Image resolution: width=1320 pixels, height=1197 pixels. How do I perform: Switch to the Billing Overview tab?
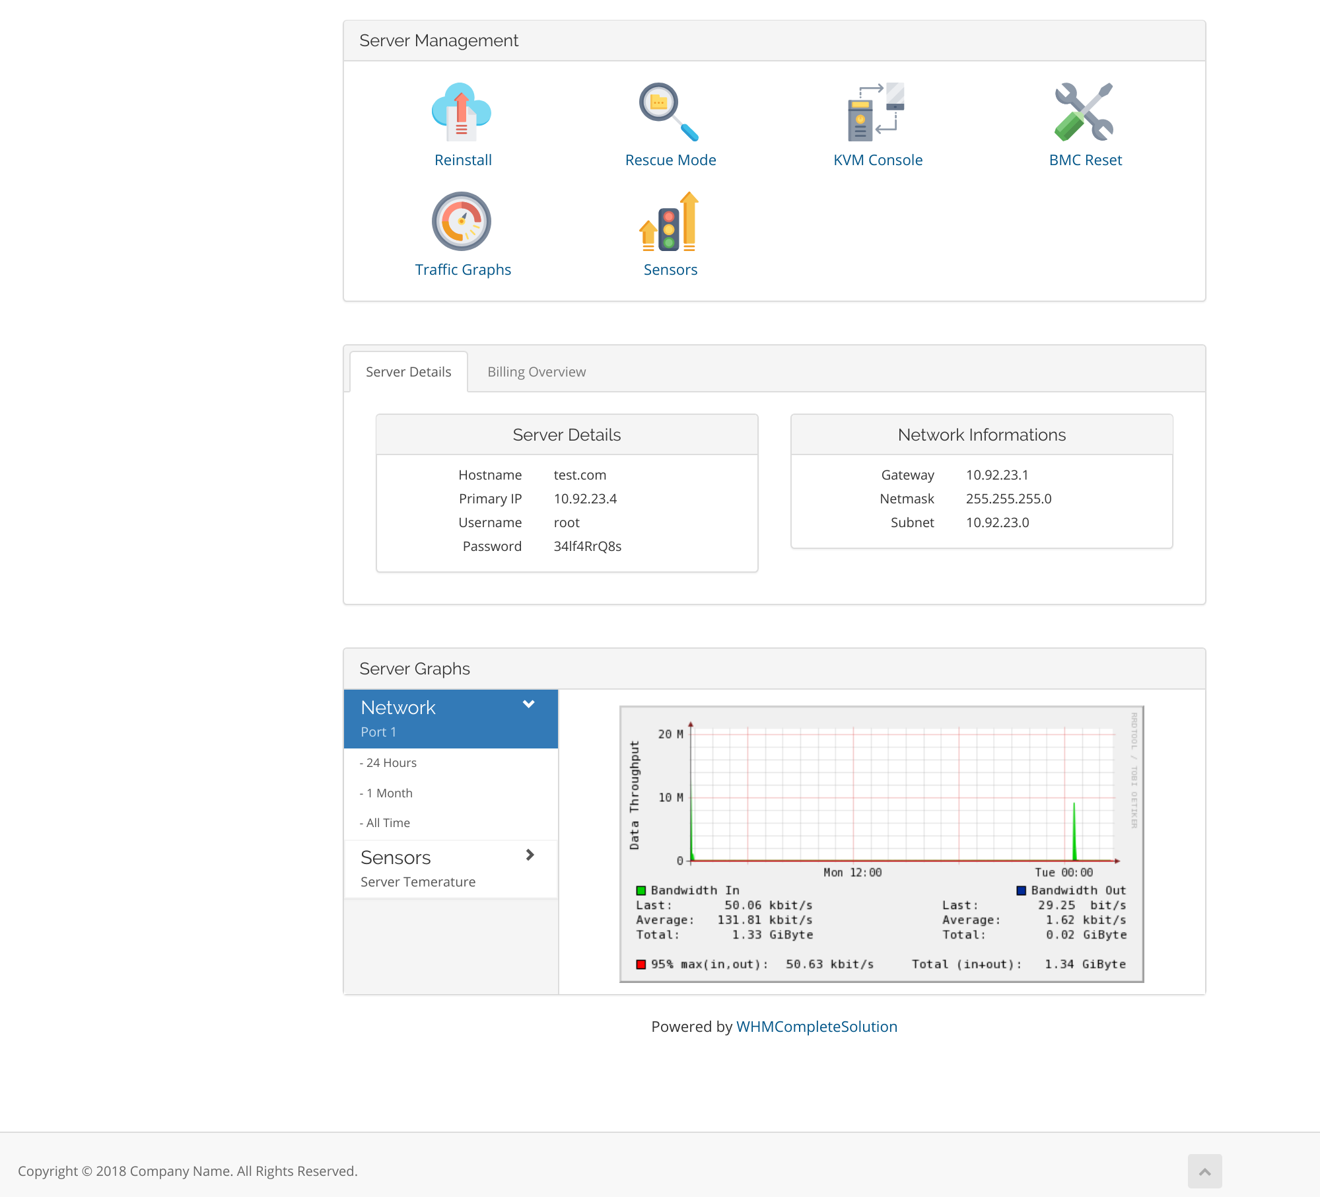[536, 372]
